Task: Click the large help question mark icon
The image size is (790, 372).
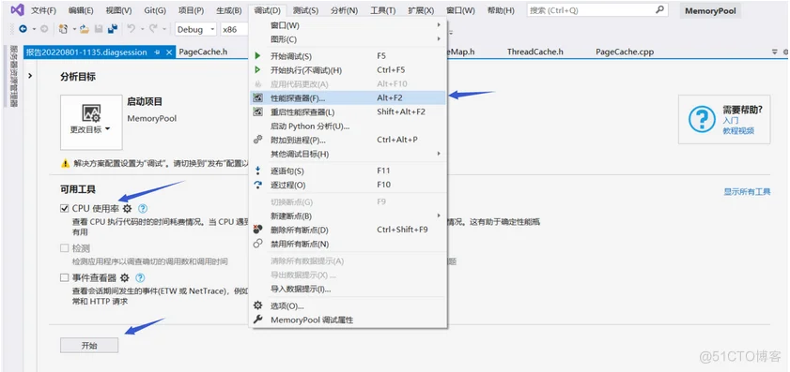Action: coord(702,120)
